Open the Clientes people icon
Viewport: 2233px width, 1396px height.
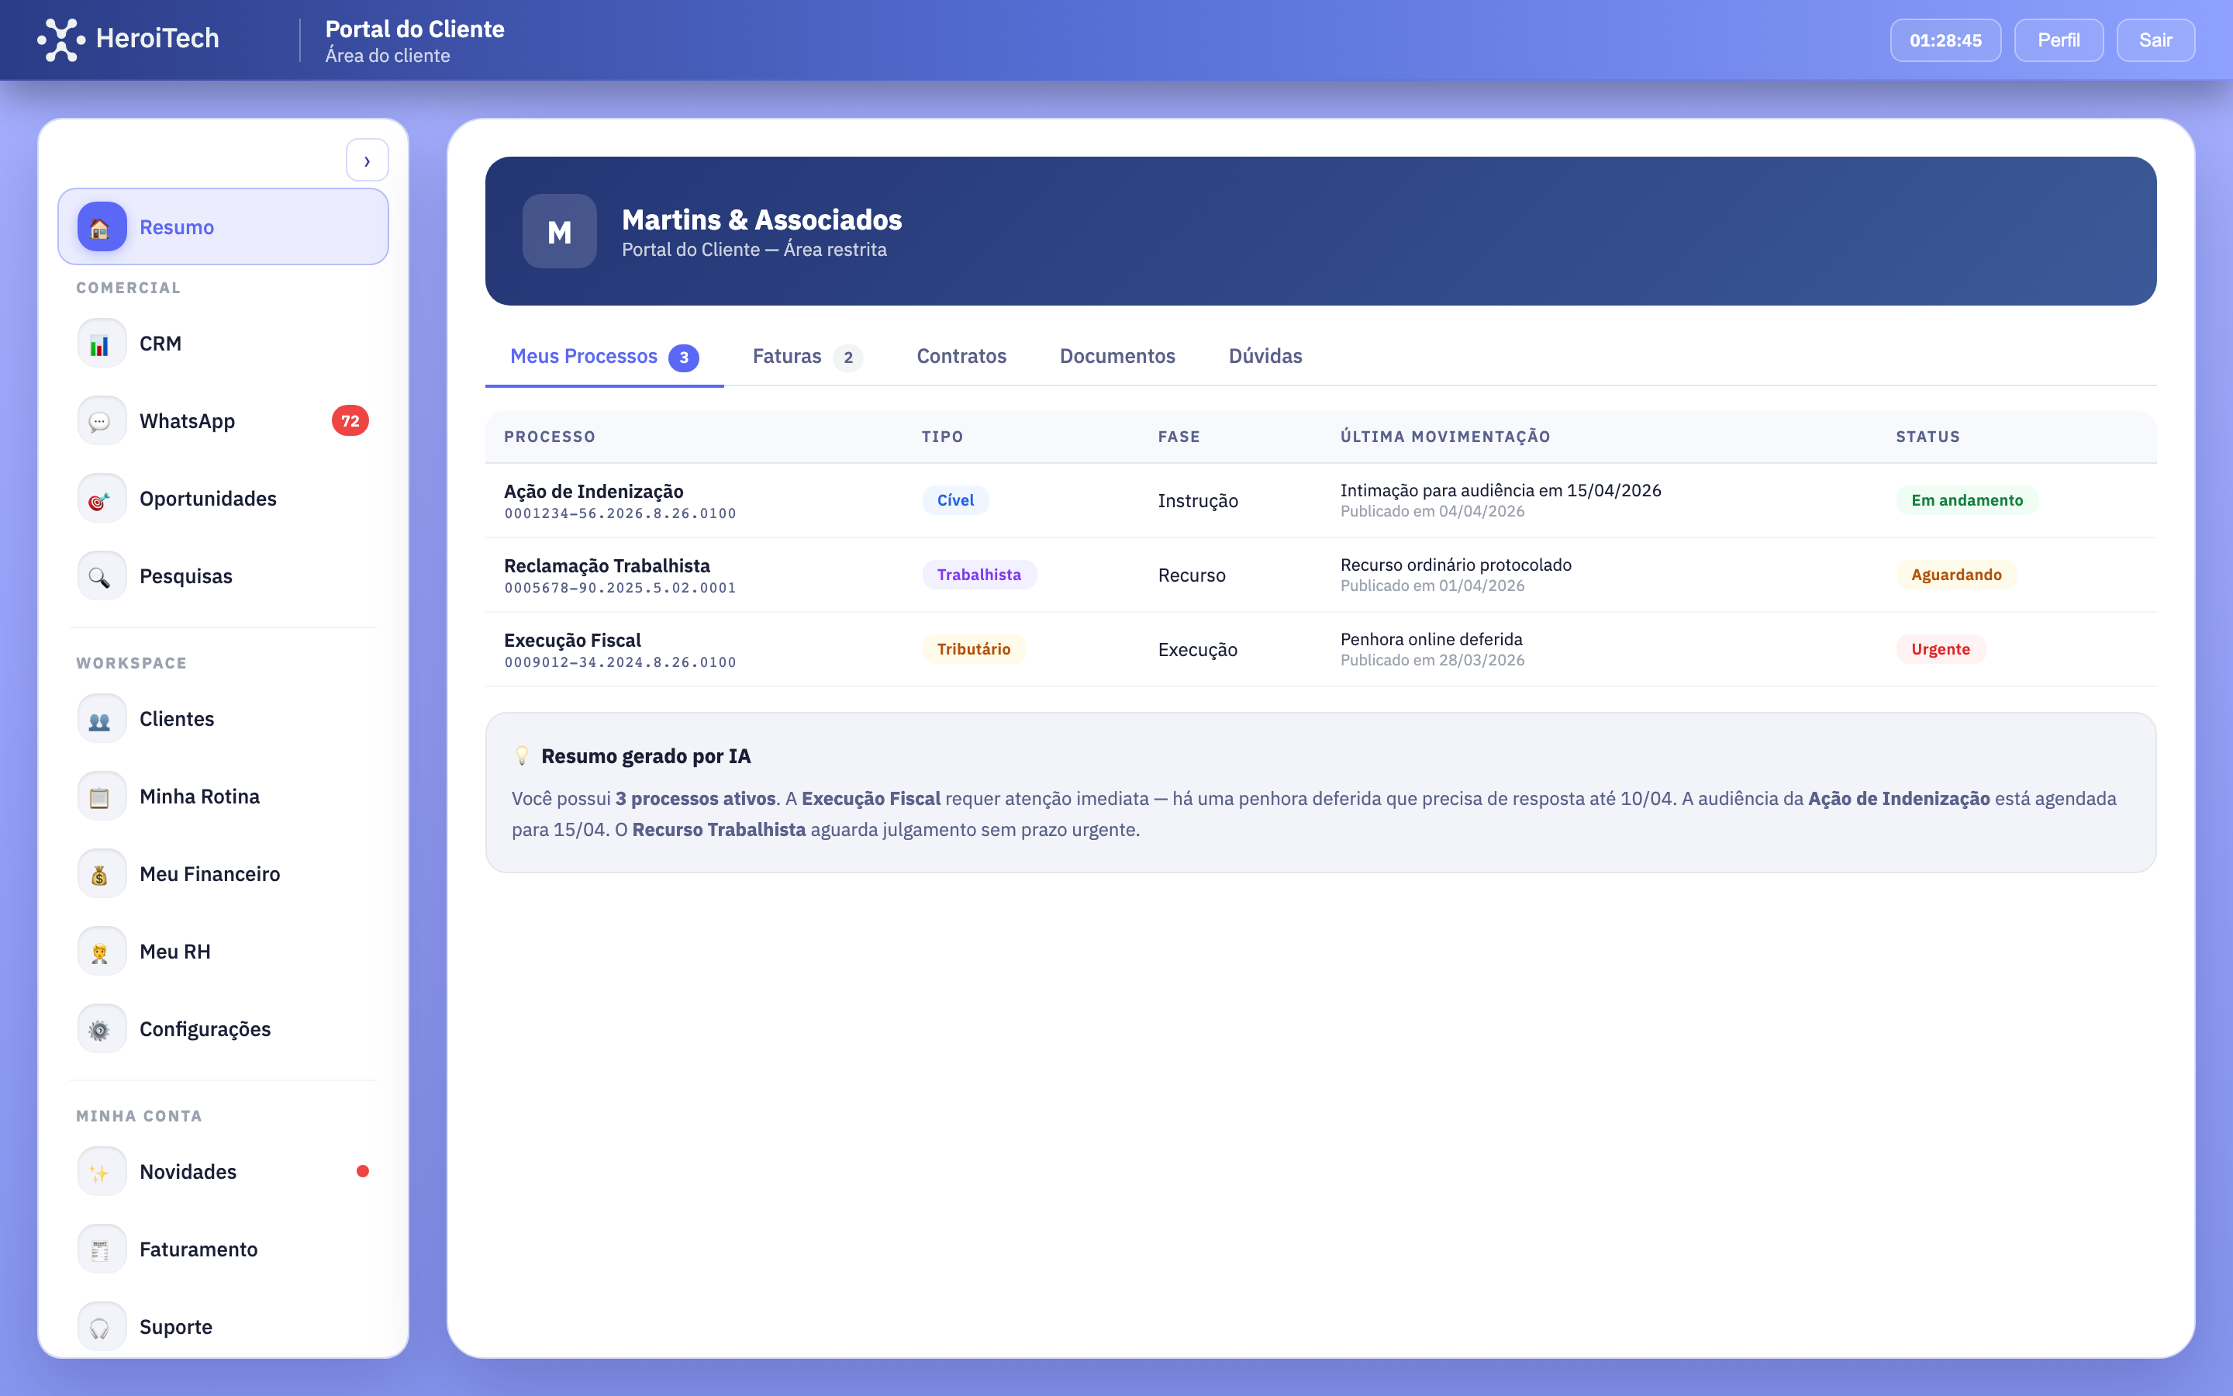tap(101, 717)
